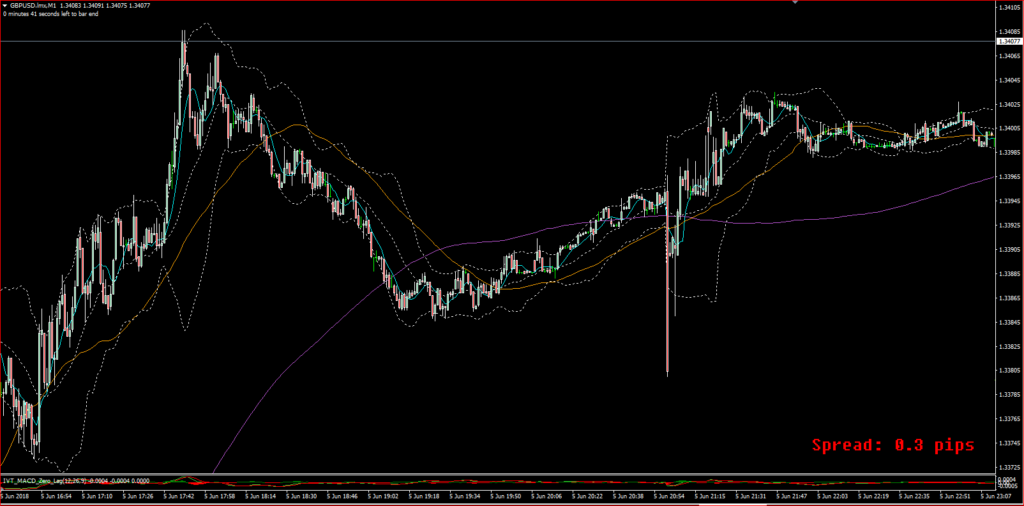Click the "5 Jun 17:26" time label

(138, 496)
